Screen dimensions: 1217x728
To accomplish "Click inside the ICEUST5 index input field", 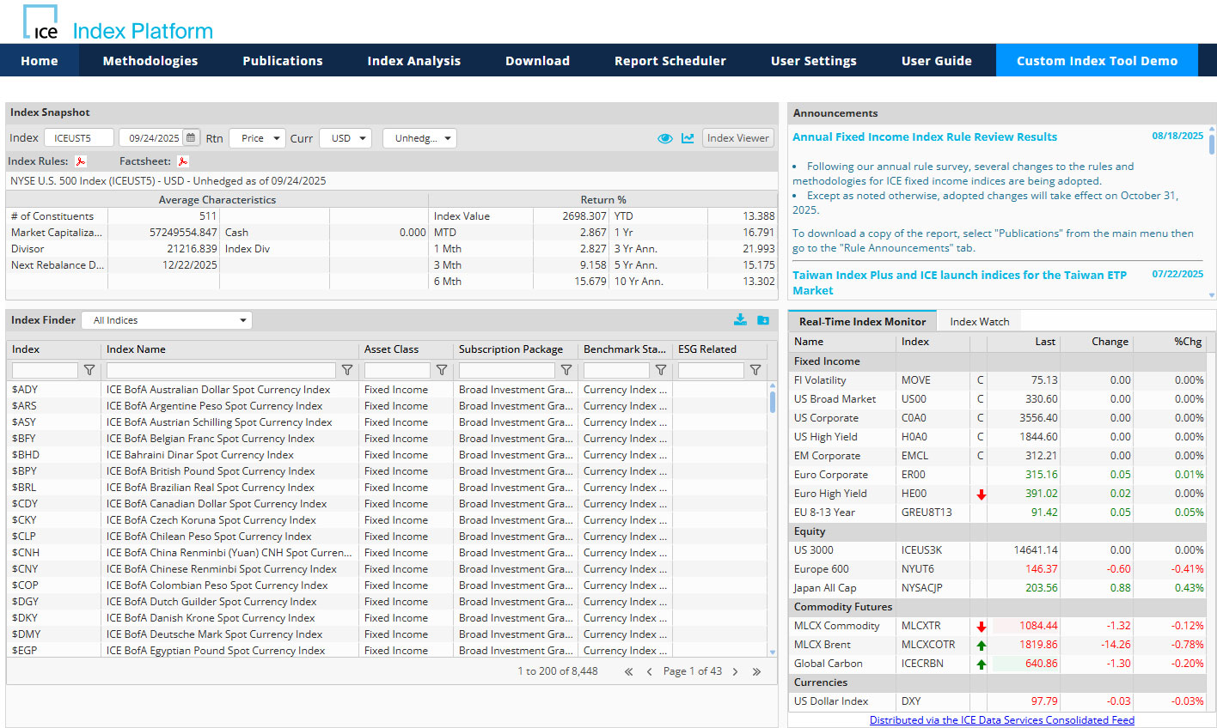I will pos(79,137).
